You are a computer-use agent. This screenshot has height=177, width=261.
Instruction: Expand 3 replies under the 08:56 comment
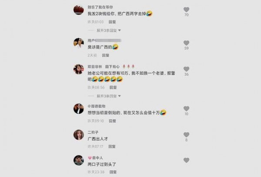click(x=108, y=96)
